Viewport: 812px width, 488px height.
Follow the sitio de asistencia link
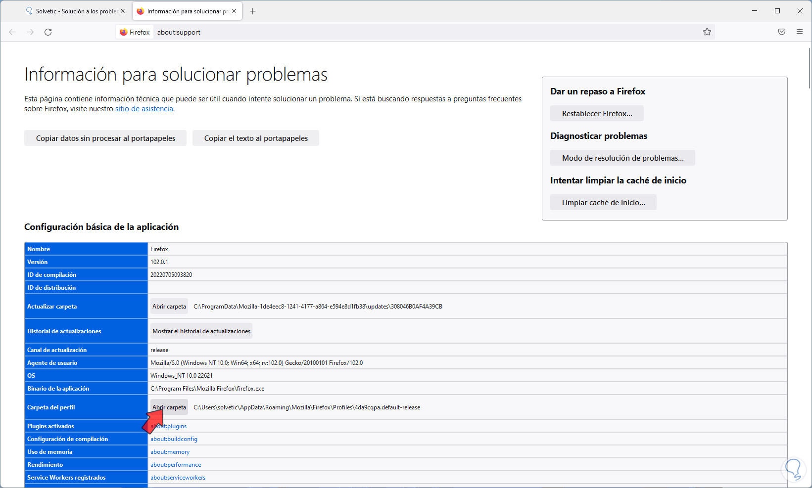tap(144, 109)
